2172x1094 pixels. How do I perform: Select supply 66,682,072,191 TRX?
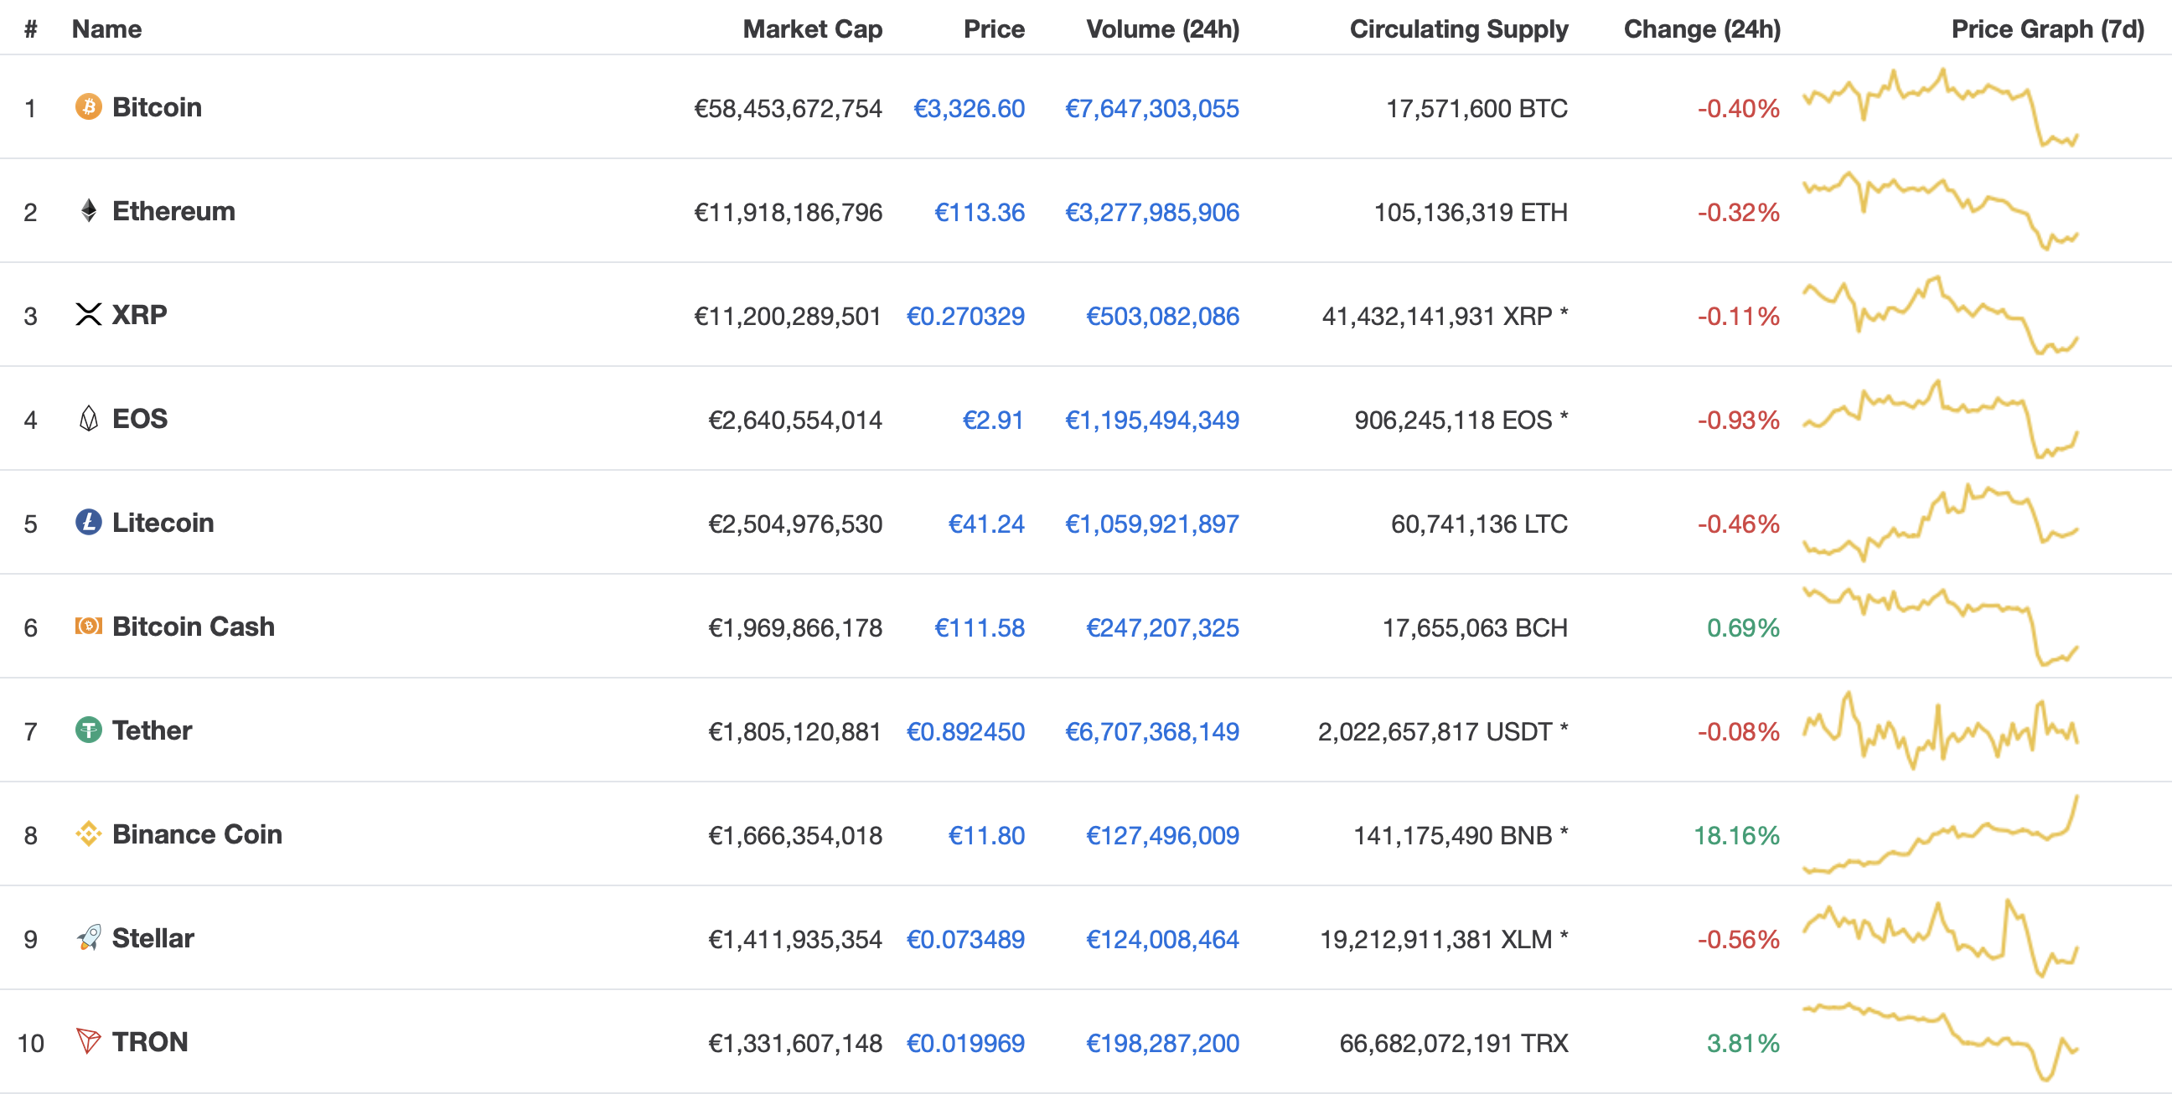point(1454,1044)
